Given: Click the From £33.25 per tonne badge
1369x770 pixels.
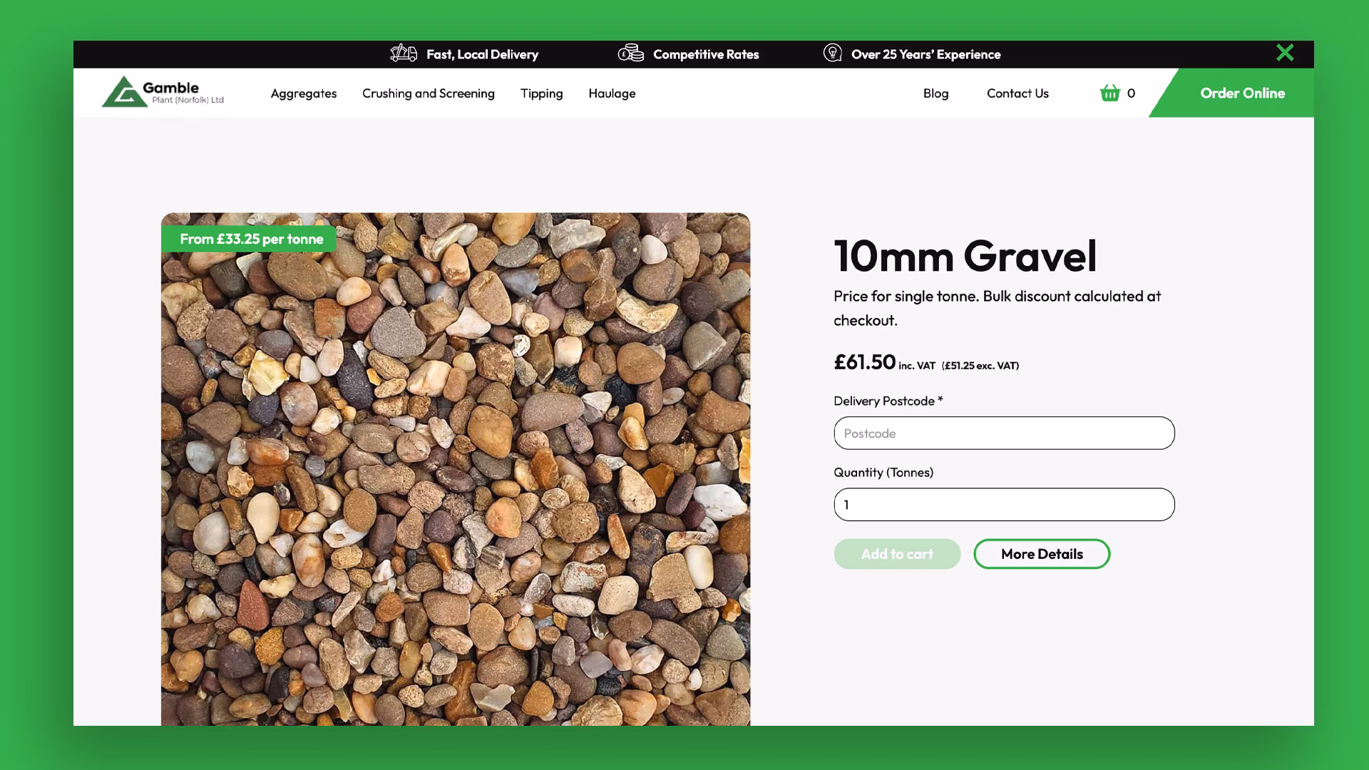Looking at the screenshot, I should (251, 240).
